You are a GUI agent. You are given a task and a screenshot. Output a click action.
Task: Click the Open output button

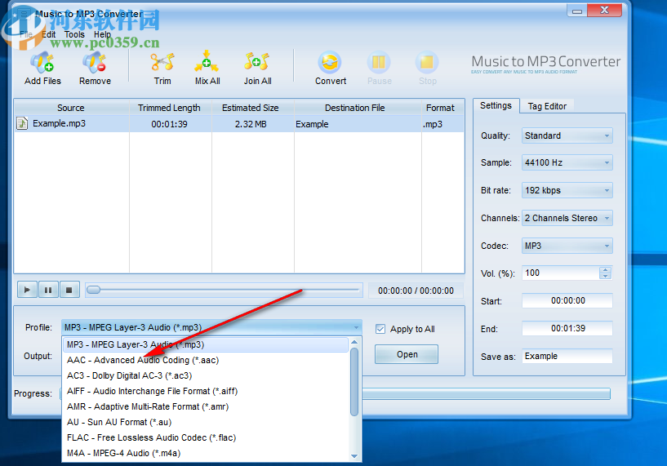[x=407, y=354]
